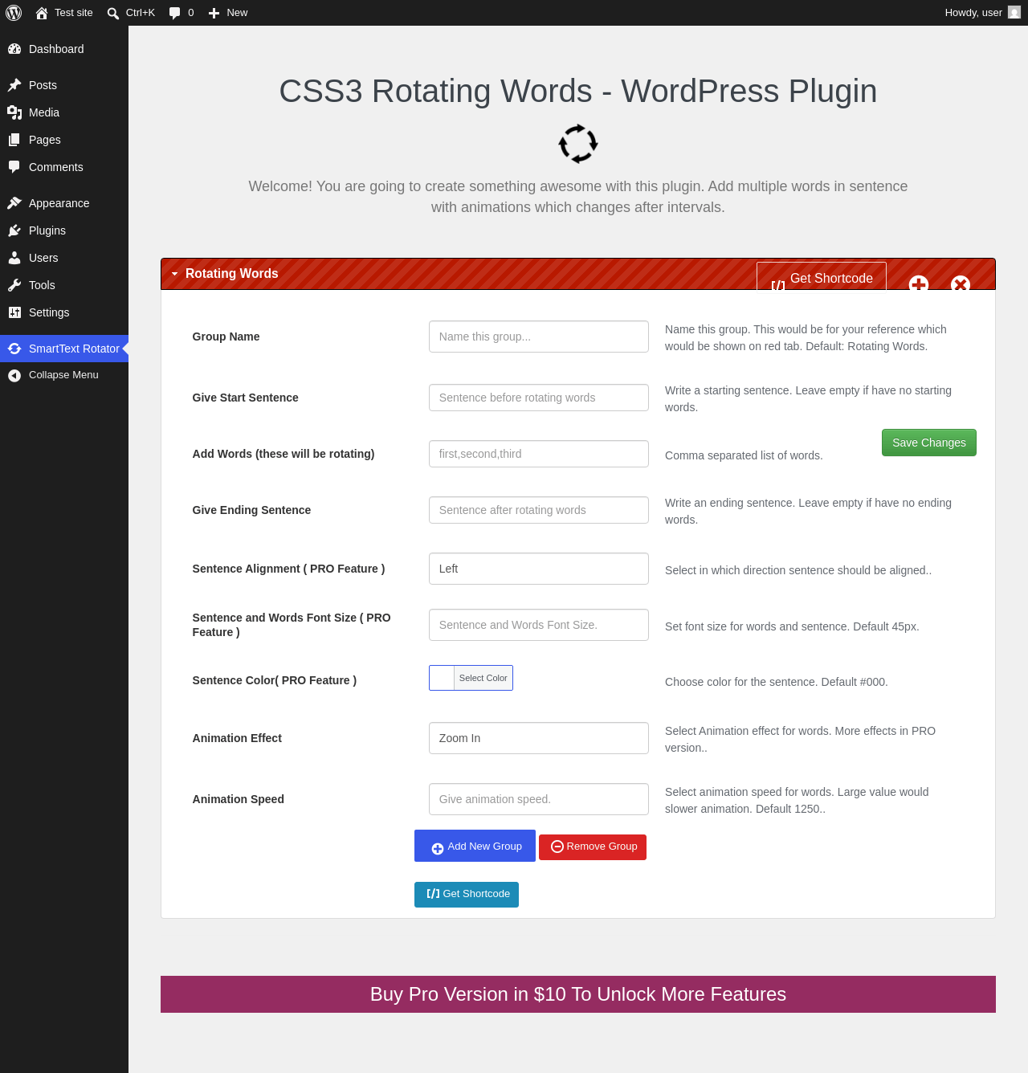The image size is (1028, 1073).
Task: Click the Rotating Words panel title
Action: pos(232,274)
